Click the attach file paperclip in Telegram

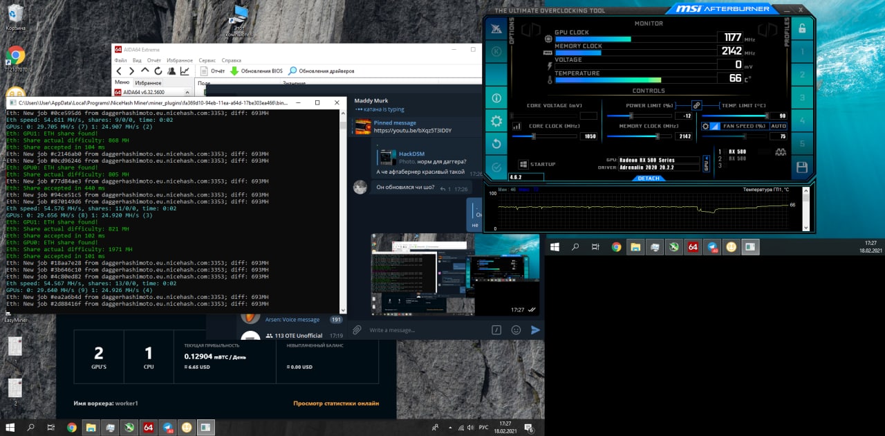pyautogui.click(x=357, y=330)
